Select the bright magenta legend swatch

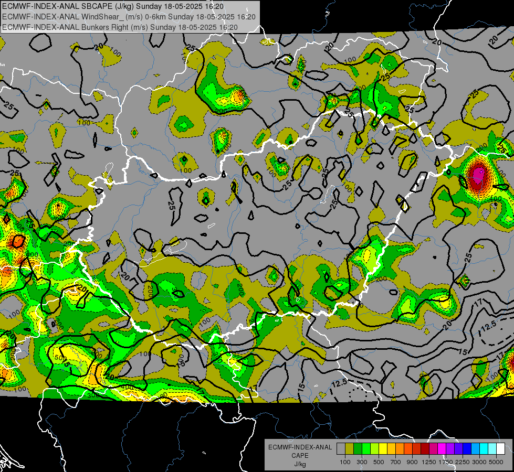coord(442,448)
